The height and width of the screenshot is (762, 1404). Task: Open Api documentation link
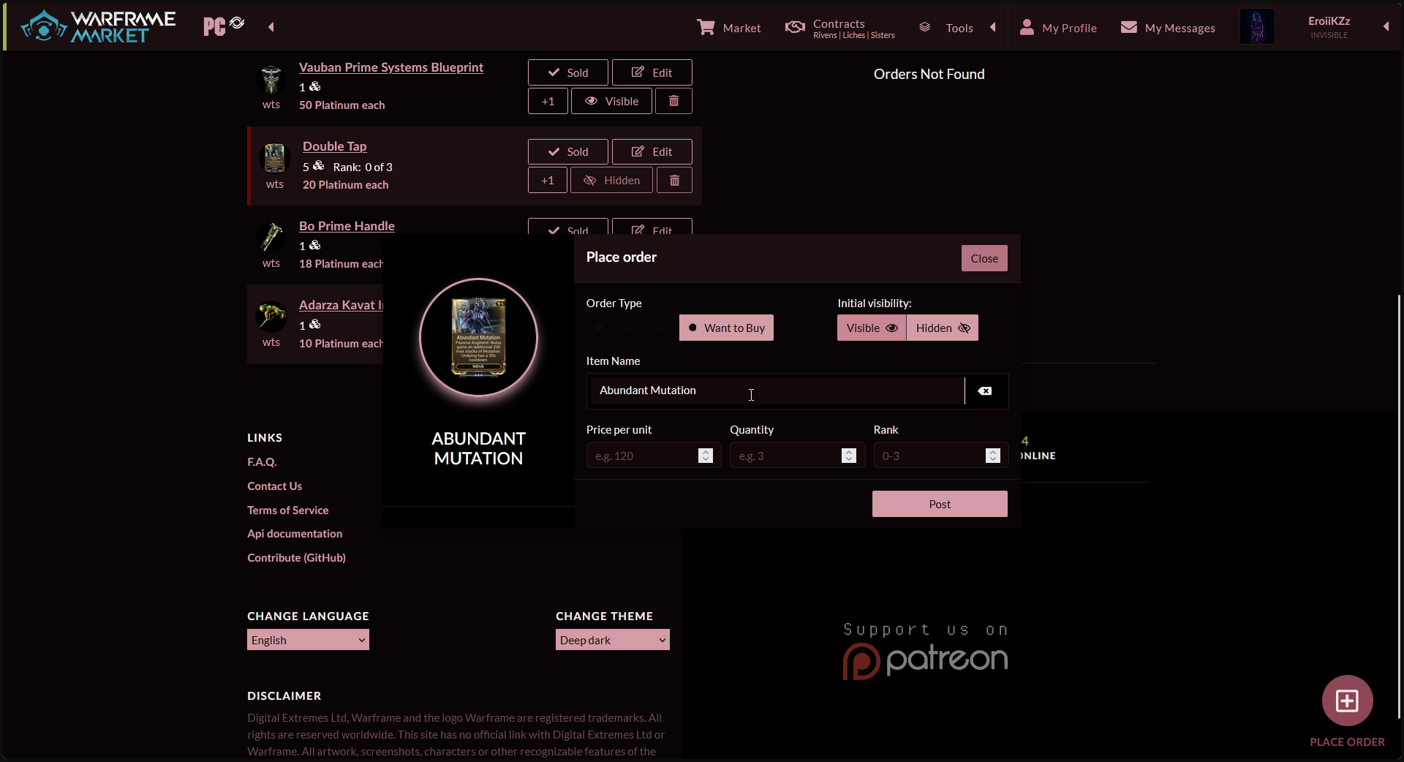295,534
